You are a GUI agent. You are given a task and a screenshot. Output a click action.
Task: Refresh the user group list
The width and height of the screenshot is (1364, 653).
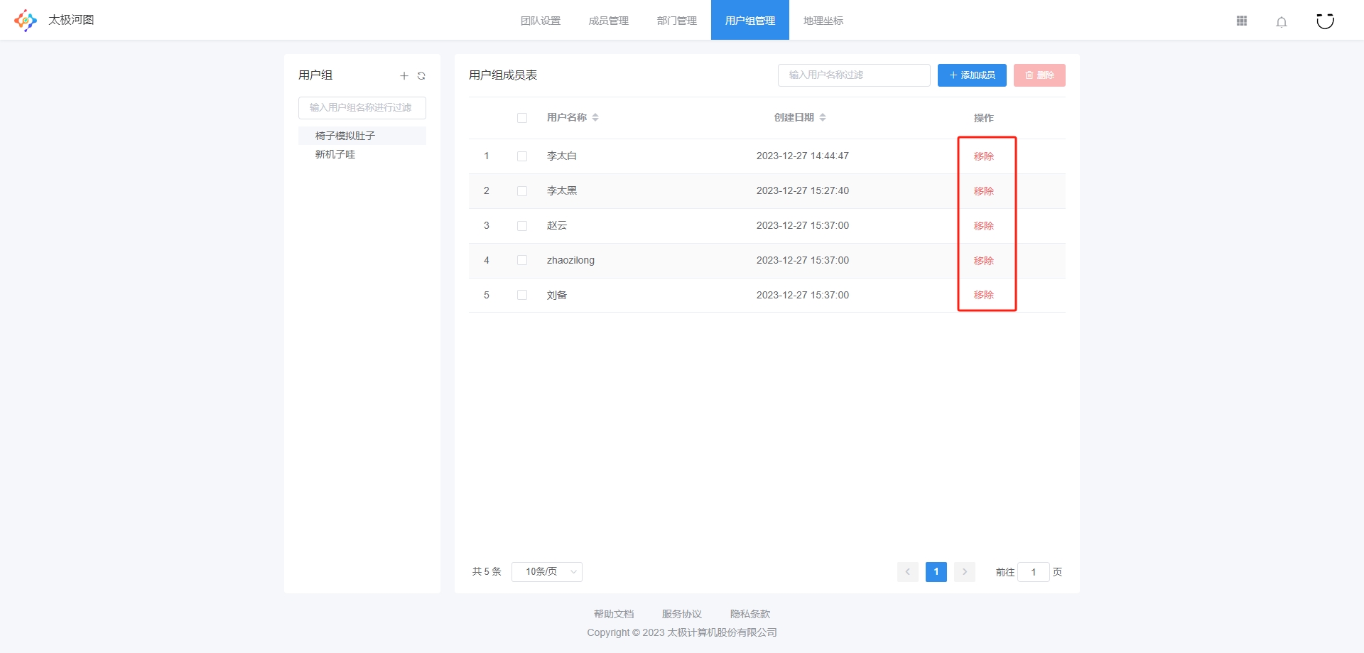click(x=421, y=76)
